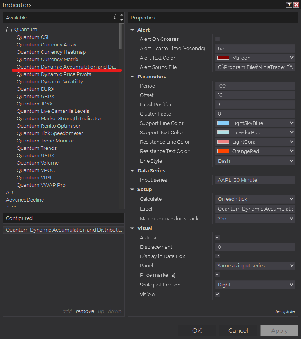Select Quantum VPOC indicator
The image size is (301, 339).
point(36,170)
